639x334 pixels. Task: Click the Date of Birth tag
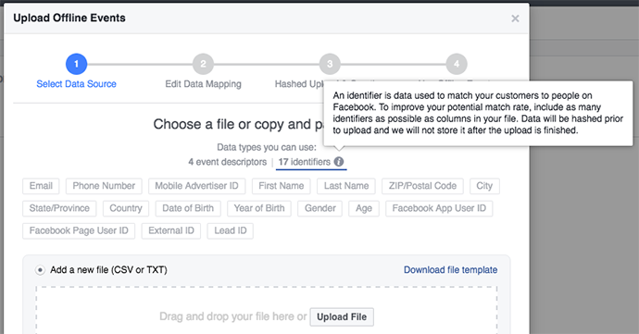click(x=188, y=208)
